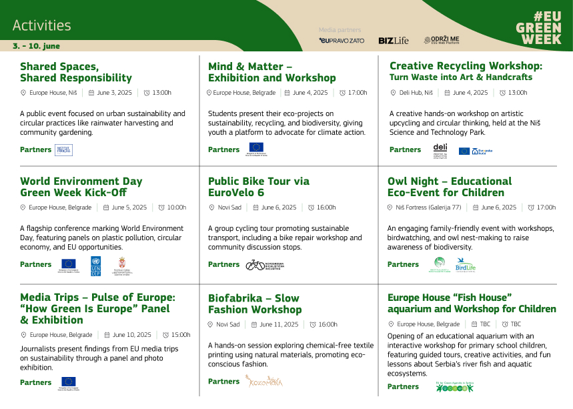Click the '17:00h' time under Mind & Matter
This screenshot has width=573, height=409.
point(358,93)
